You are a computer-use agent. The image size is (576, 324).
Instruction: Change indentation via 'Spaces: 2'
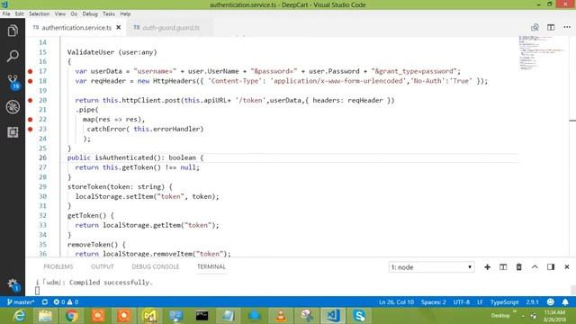[434, 302]
